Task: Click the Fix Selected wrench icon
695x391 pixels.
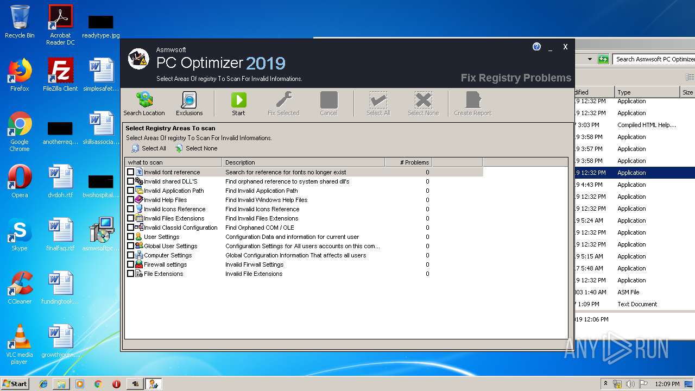Action: click(x=283, y=100)
